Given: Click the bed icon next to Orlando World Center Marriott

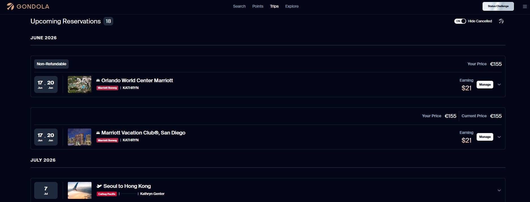Looking at the screenshot, I should coord(98,81).
